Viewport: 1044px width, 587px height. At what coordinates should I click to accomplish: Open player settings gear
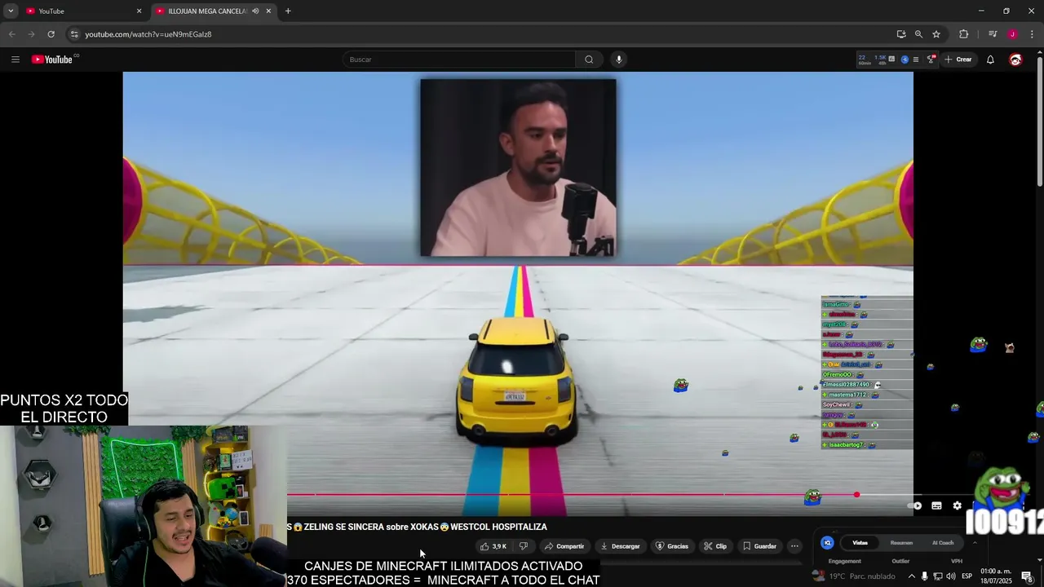click(x=958, y=505)
